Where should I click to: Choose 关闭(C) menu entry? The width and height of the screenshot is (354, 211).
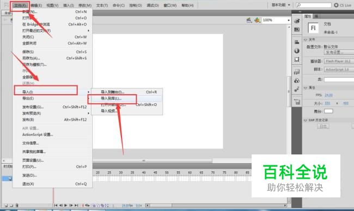[x=52, y=37]
